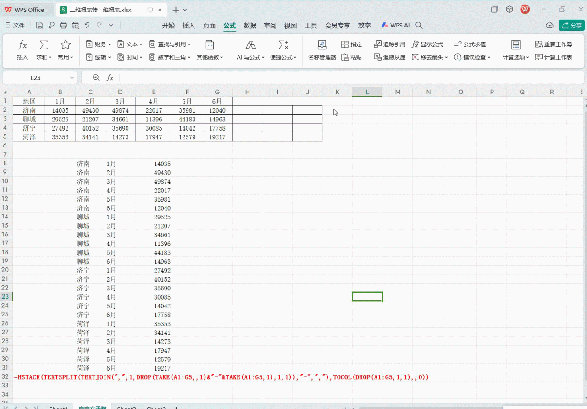Click 追踪引用 trace precedents
Viewport: 587px width, 409px height.
(390, 44)
